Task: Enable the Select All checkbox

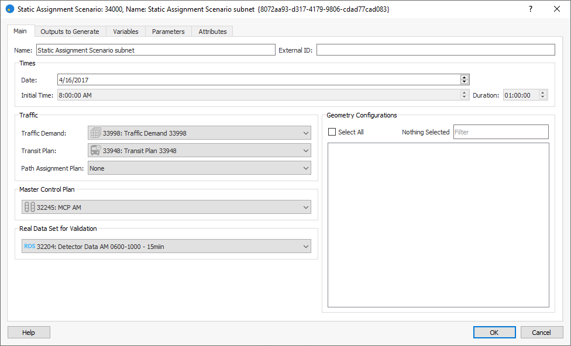Action: pyautogui.click(x=332, y=132)
